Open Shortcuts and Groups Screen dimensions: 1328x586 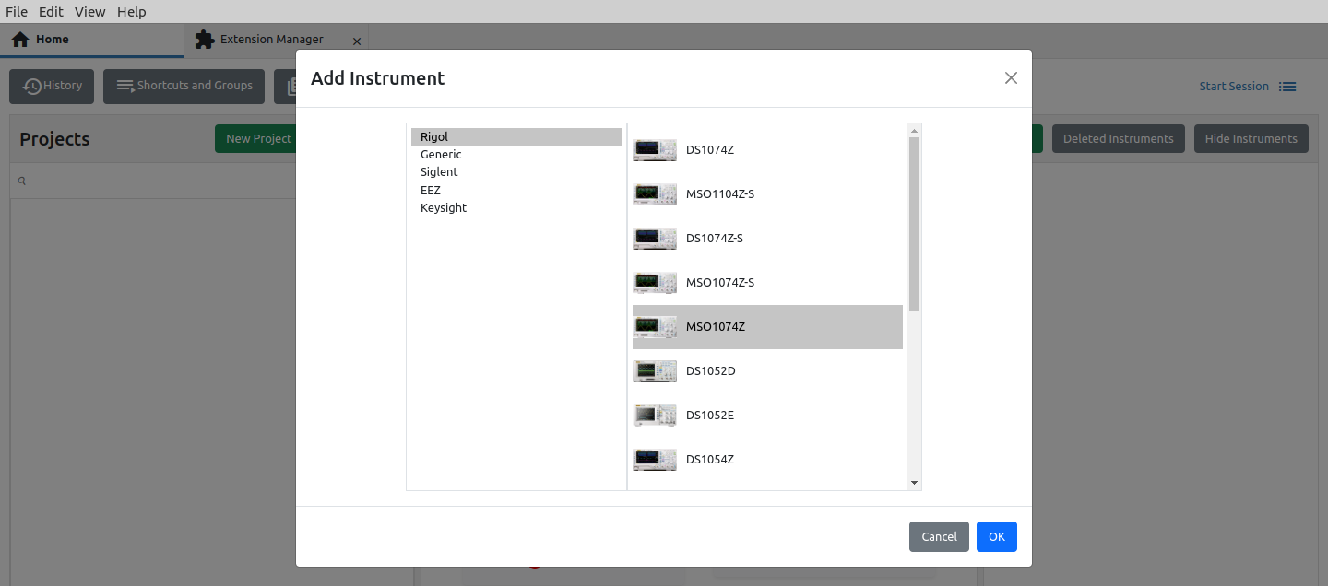184,87
